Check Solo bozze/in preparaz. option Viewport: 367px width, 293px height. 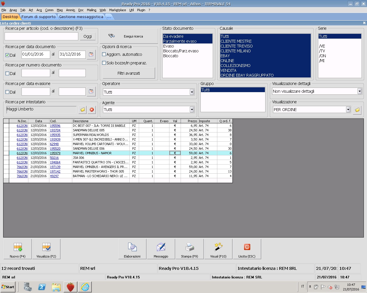pos(104,63)
